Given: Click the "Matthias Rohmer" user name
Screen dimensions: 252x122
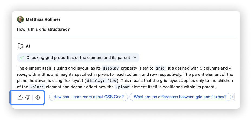Looking at the screenshot, I should 43,19.
